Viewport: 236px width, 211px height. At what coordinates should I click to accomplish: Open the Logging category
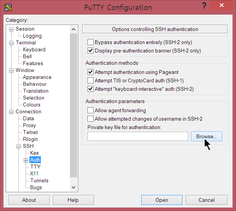(x=32, y=36)
